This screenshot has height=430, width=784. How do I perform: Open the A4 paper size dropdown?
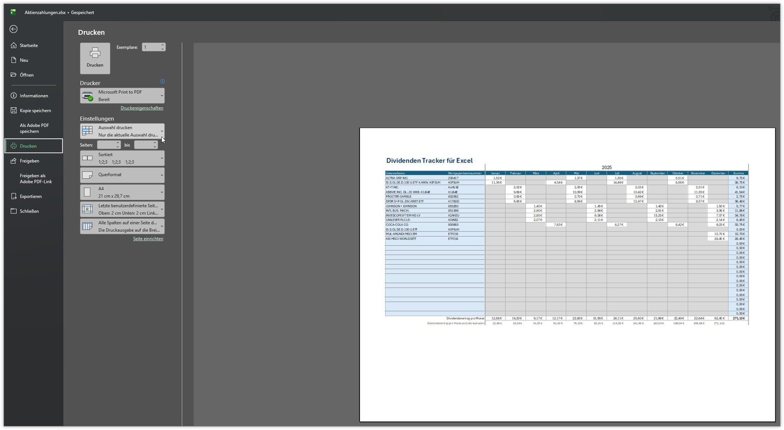122,192
